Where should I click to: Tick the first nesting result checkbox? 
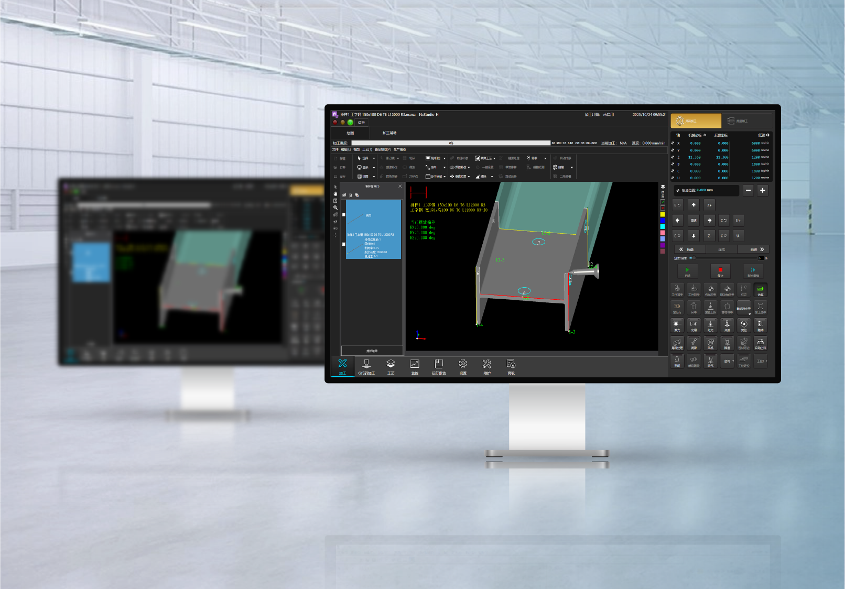(344, 215)
